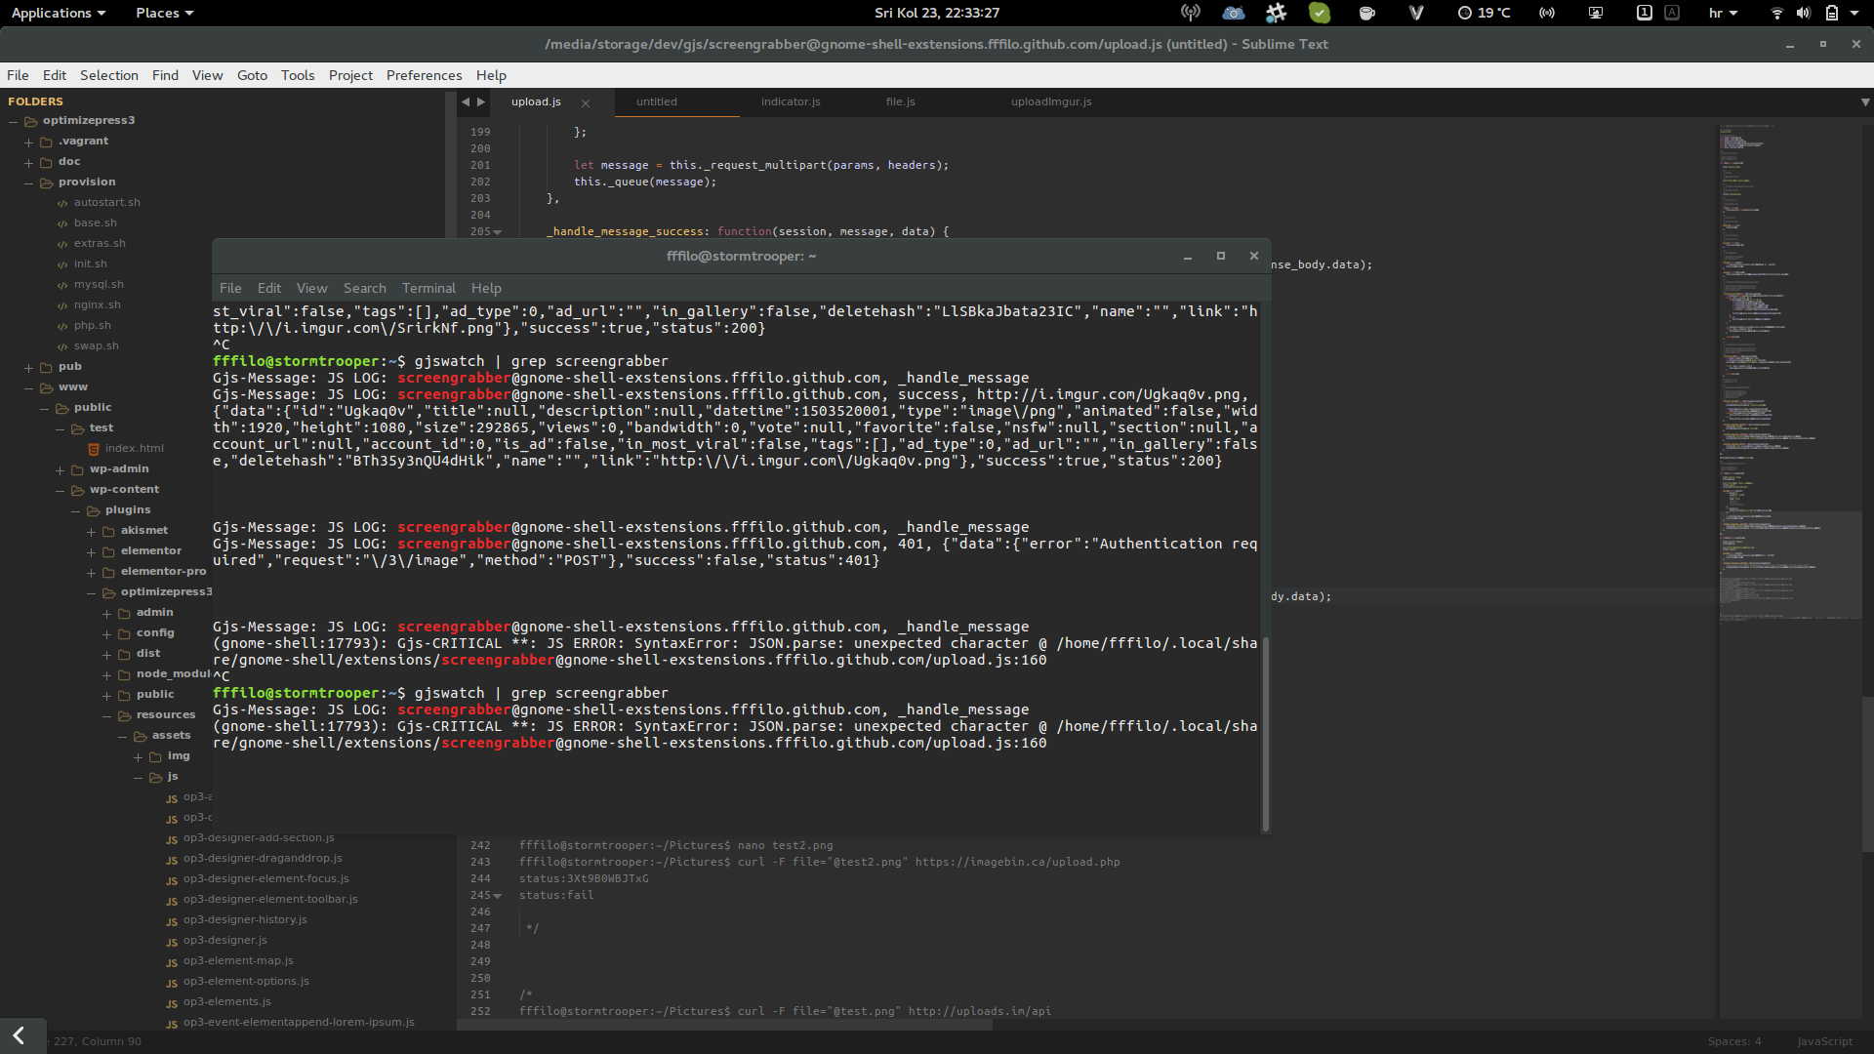Toggle fold arrow at line 205
This screenshot has height=1054, width=1874.
tap(498, 232)
